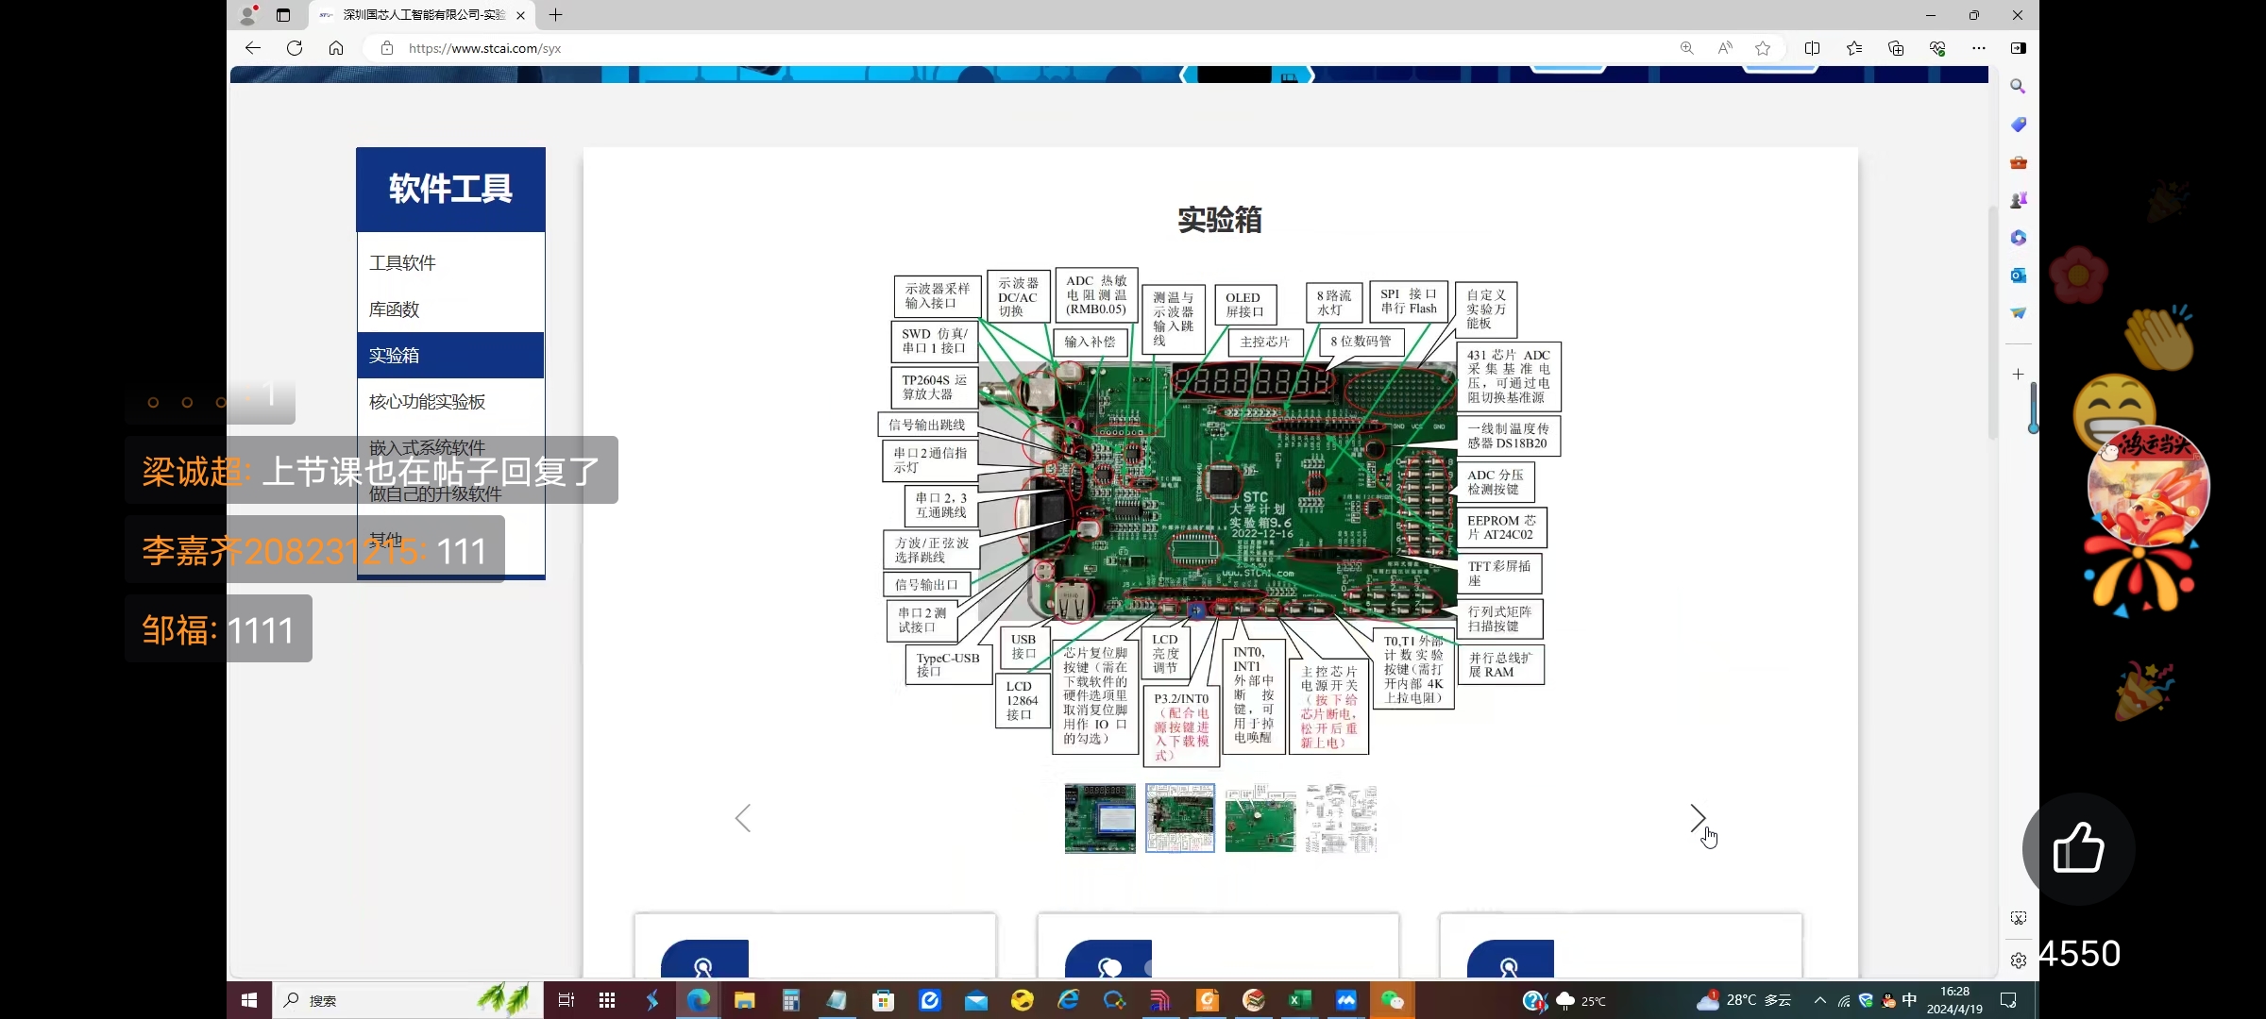Select second highlighted labeled-board thumbnail
Image resolution: width=2266 pixels, height=1019 pixels.
click(1180, 818)
